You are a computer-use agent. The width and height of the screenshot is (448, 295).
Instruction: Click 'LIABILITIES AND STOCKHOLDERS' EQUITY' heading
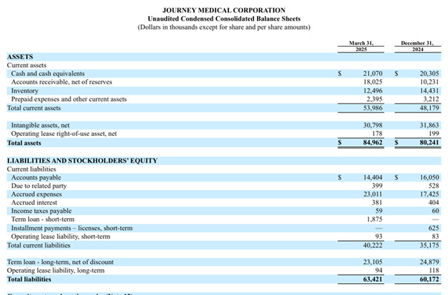82,160
